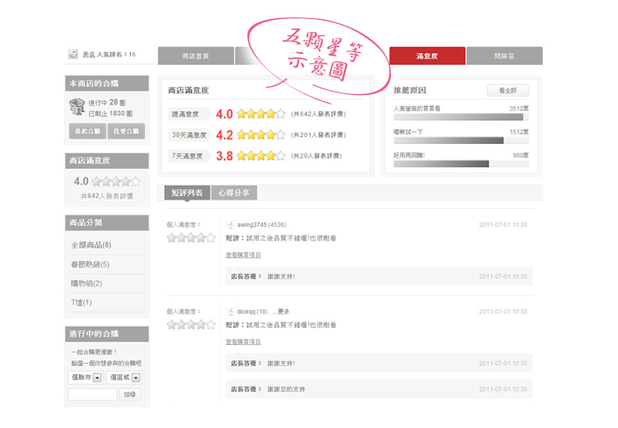The width and height of the screenshot is (618, 428).
Task: Expand diceqq's review with 更多
Action: (283, 312)
